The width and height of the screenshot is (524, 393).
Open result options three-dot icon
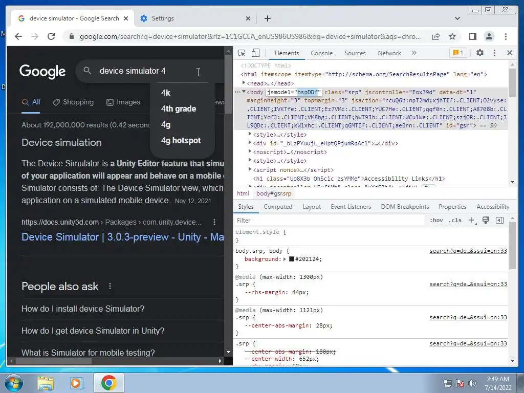[214, 222]
